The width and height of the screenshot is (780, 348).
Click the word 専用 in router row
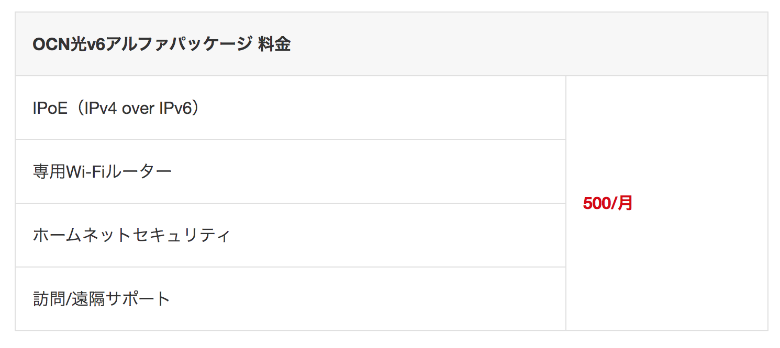[x=49, y=171]
